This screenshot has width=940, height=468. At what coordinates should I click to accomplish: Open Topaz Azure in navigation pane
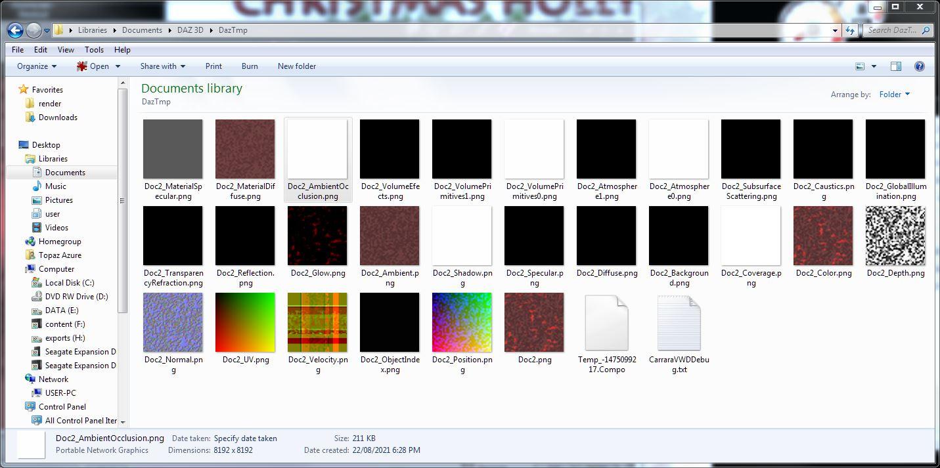coord(60,255)
